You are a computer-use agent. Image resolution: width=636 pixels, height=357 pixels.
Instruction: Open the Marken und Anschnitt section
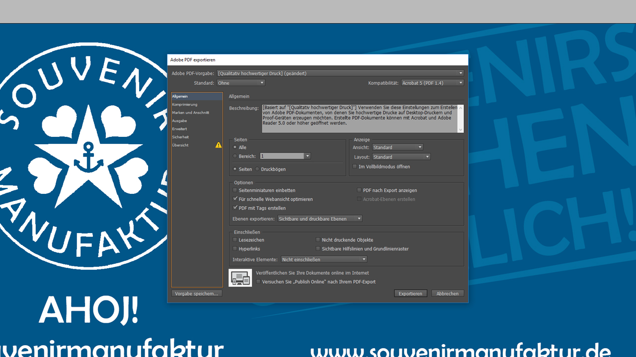[x=197, y=113]
